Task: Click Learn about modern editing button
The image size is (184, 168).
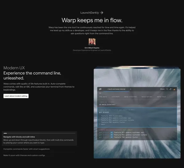Action: 16,96
